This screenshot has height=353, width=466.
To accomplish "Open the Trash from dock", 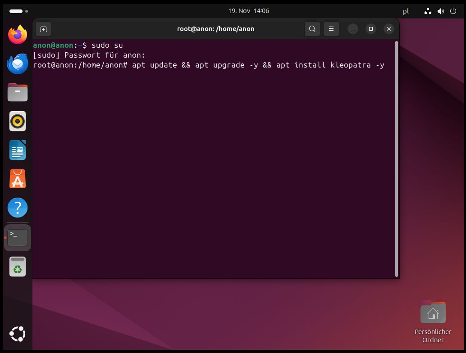I will 18,267.
